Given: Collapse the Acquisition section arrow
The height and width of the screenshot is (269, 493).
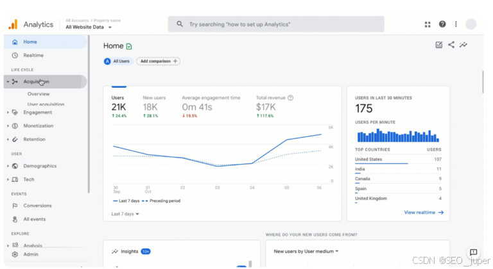Looking at the screenshot, I should pyautogui.click(x=8, y=81).
